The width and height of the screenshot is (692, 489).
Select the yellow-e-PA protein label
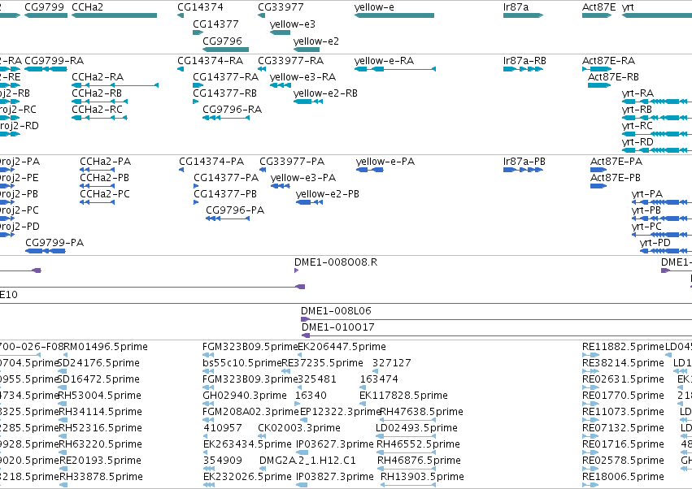click(385, 162)
